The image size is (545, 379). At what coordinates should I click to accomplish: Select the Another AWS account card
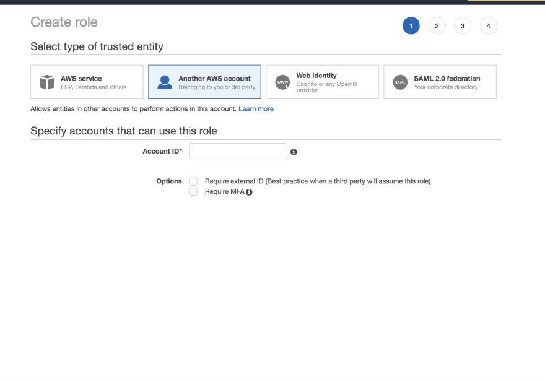pyautogui.click(x=204, y=82)
